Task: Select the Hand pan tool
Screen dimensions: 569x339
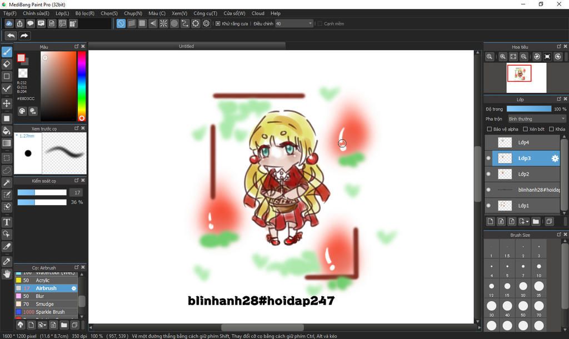Action: pos(7,273)
